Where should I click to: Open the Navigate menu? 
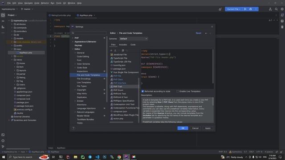tap(28, 3)
